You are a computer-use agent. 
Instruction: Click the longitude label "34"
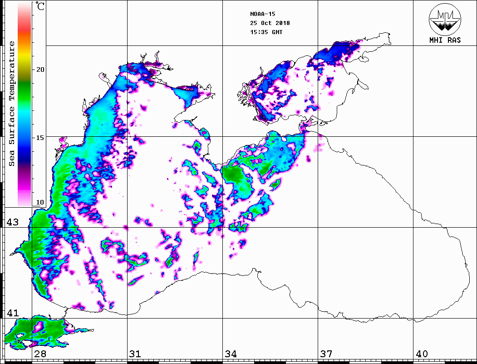point(231,354)
